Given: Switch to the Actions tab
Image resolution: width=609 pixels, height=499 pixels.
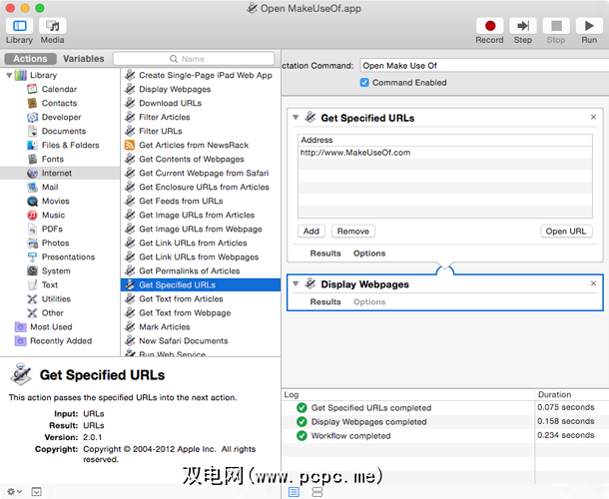Looking at the screenshot, I should [30, 59].
